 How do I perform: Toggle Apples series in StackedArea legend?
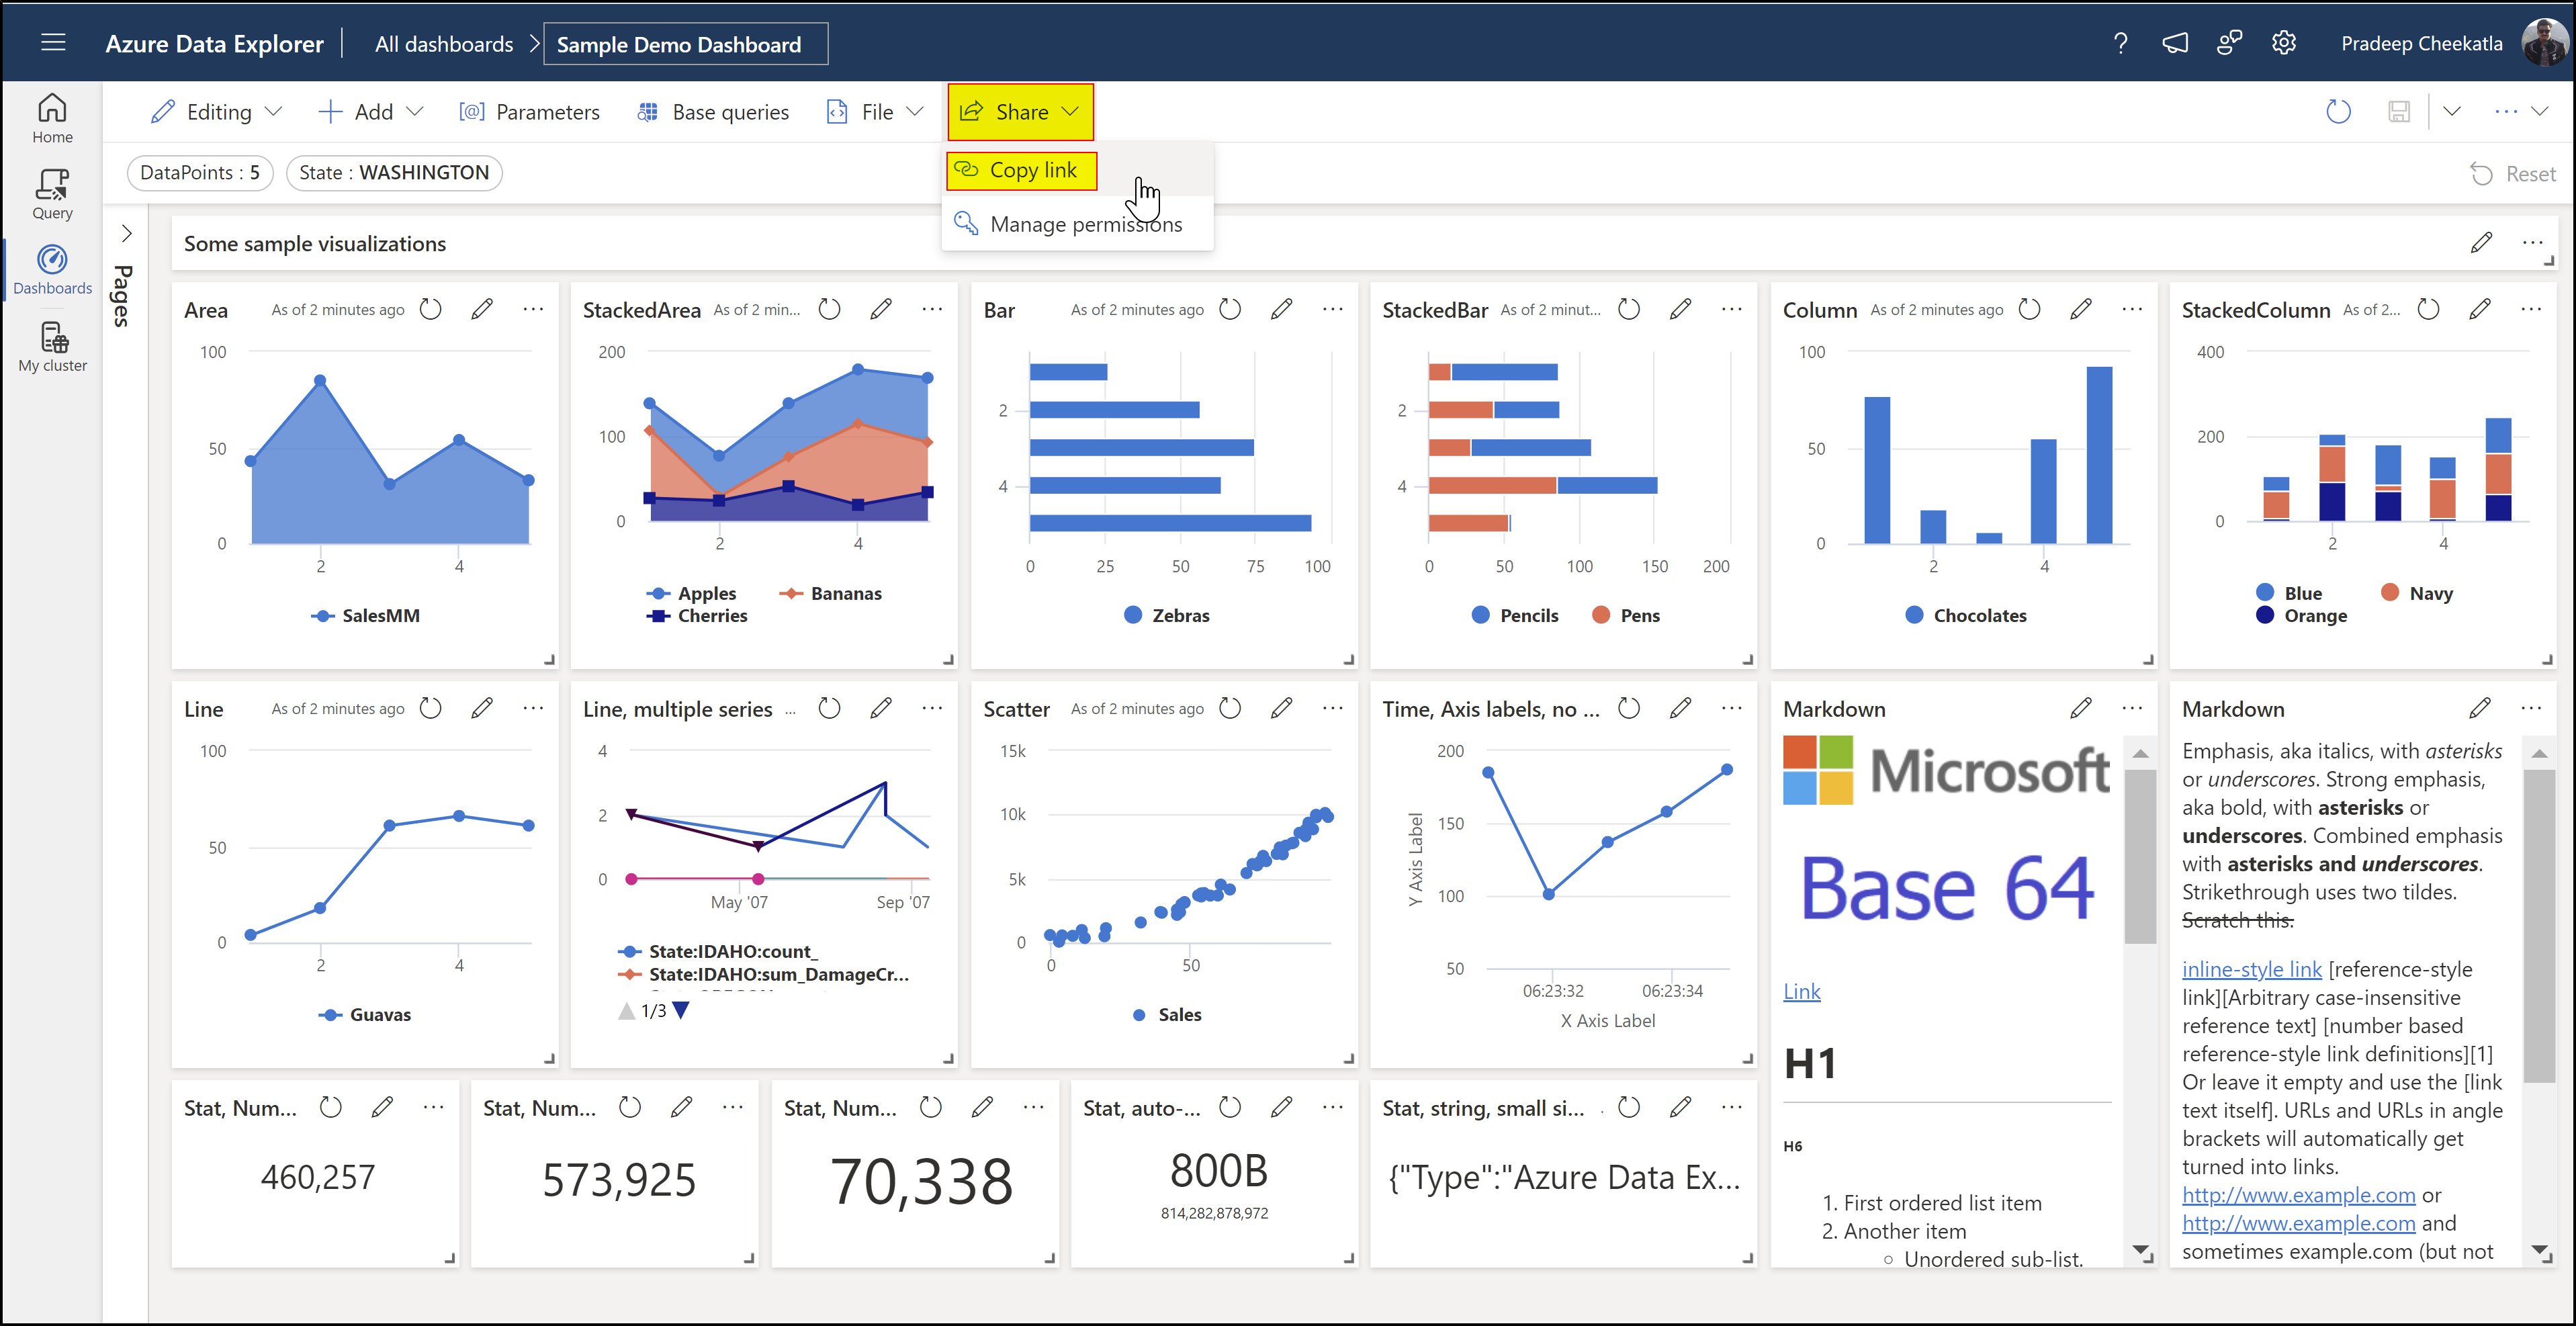click(691, 593)
